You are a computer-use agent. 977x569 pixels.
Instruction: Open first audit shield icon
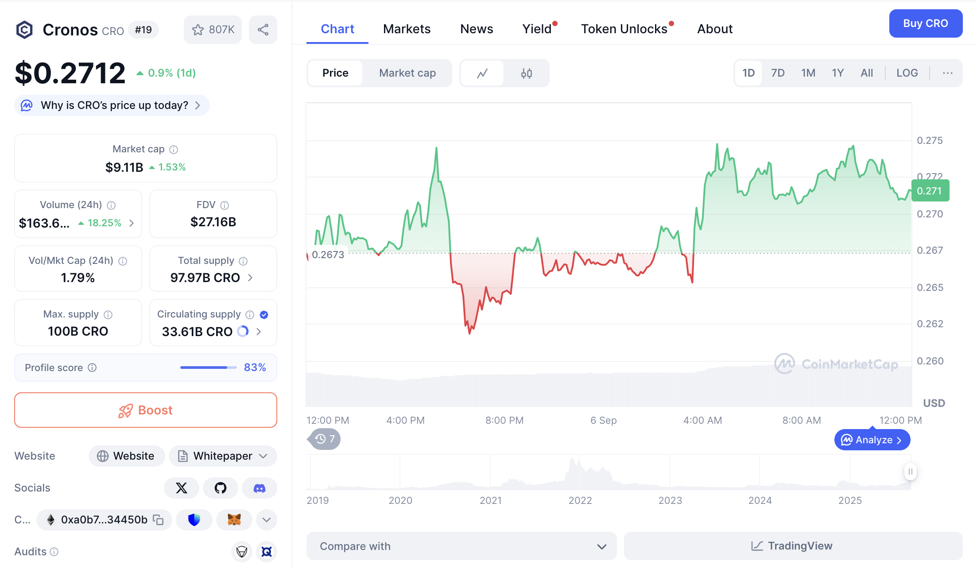(242, 552)
